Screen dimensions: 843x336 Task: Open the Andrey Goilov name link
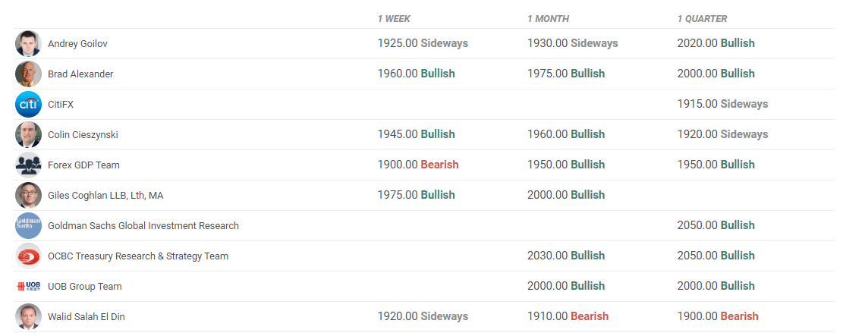point(77,44)
